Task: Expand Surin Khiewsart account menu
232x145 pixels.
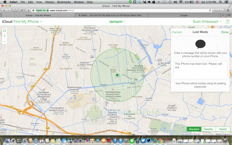Action: pyautogui.click(x=207, y=22)
